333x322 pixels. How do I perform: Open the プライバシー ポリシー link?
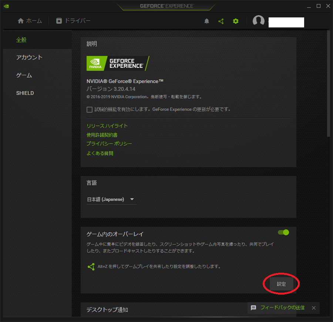[109, 144]
